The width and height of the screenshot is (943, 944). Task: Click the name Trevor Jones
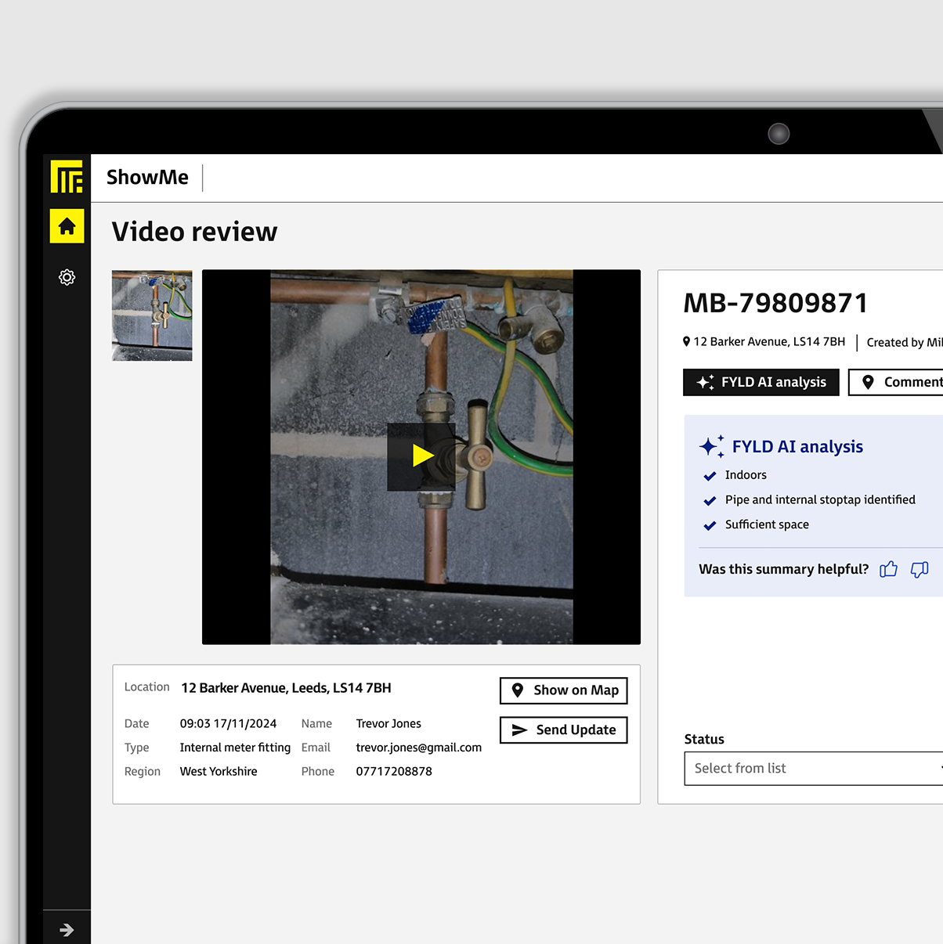click(388, 723)
